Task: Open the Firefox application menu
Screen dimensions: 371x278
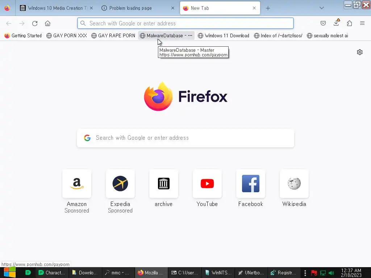Action: pyautogui.click(x=362, y=23)
